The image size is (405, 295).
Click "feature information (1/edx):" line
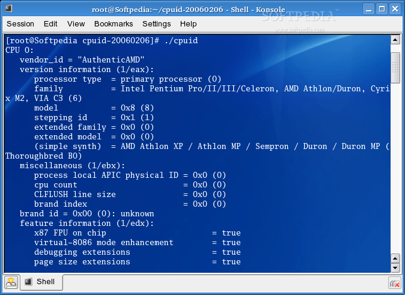87,223
